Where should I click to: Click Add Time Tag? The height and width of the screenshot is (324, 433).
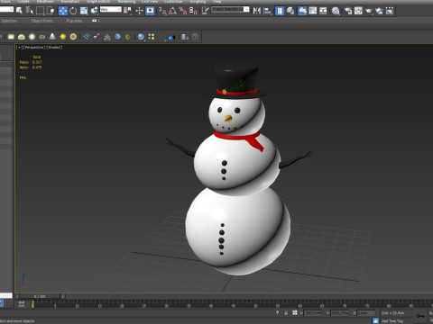coord(392,321)
